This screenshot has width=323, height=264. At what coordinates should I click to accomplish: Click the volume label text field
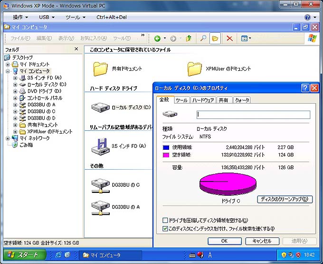(253, 114)
